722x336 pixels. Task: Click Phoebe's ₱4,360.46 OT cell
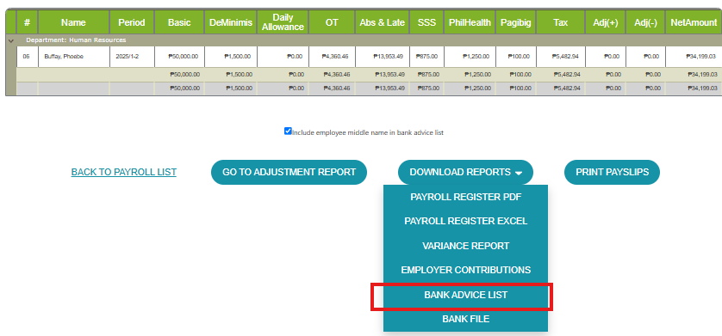tap(332, 57)
